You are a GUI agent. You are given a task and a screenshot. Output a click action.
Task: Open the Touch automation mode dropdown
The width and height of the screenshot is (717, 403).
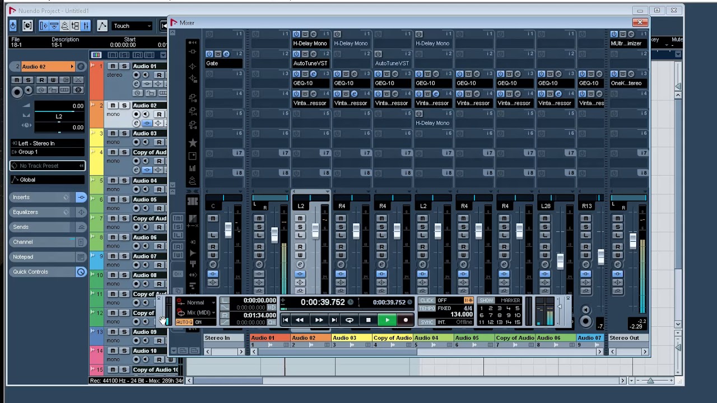[x=132, y=26]
